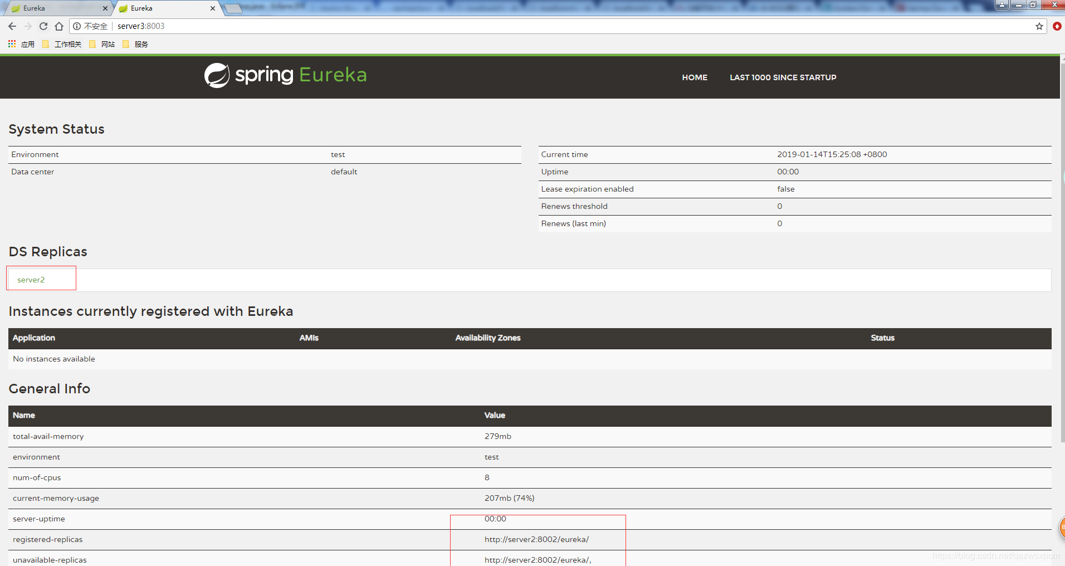
Task: Select the '279mb' memory value
Action: (498, 436)
